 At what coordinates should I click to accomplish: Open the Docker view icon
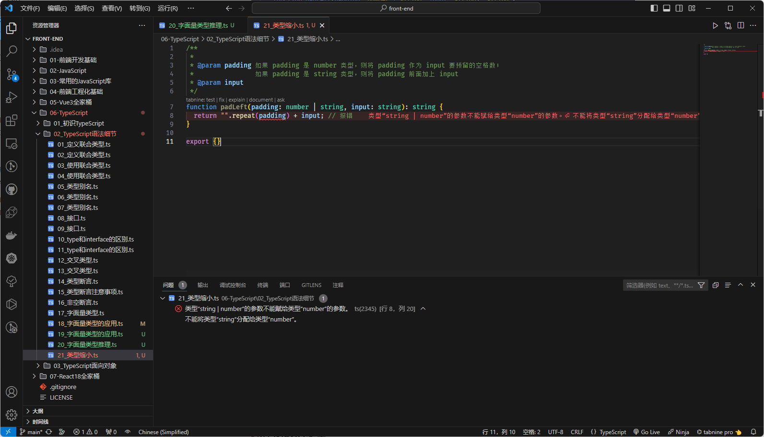click(x=12, y=235)
